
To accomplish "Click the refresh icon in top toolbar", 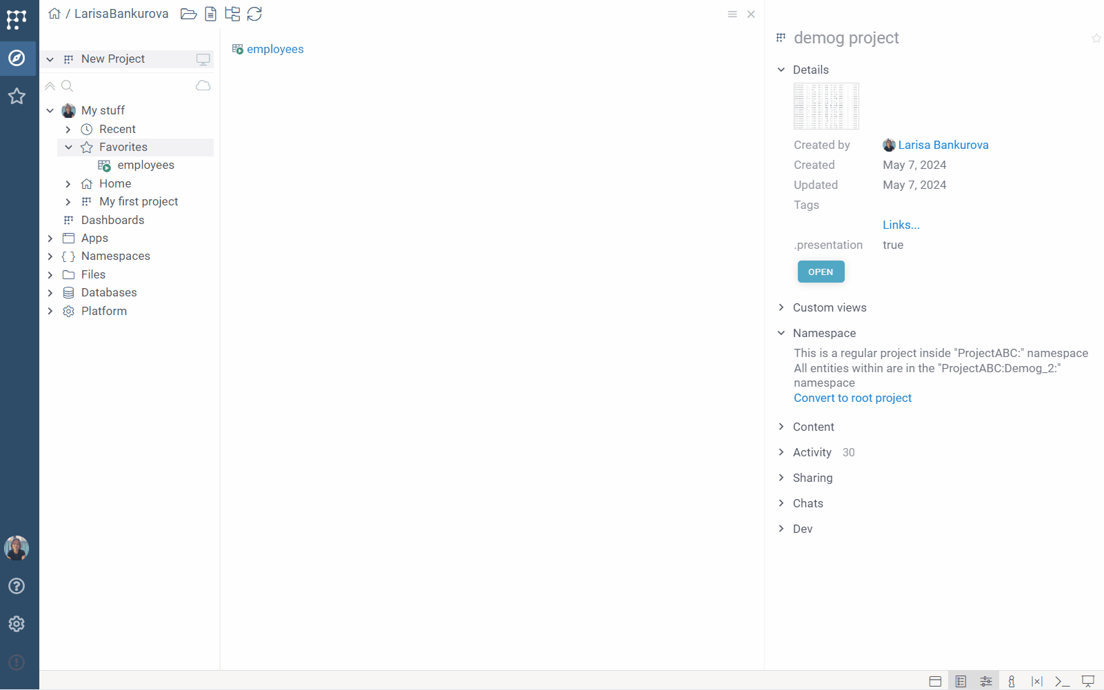I will coord(254,14).
